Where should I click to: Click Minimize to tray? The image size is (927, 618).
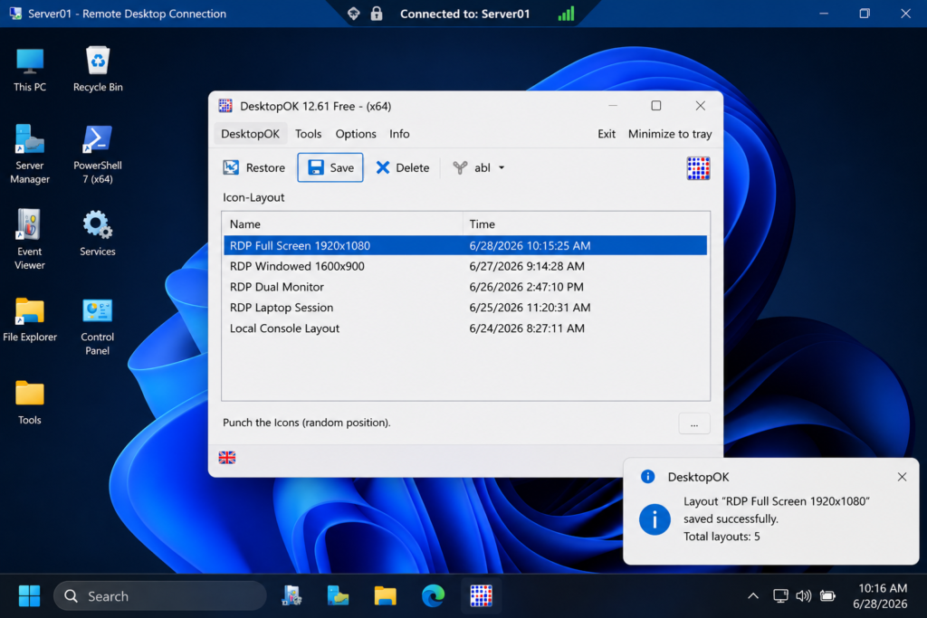[670, 134]
